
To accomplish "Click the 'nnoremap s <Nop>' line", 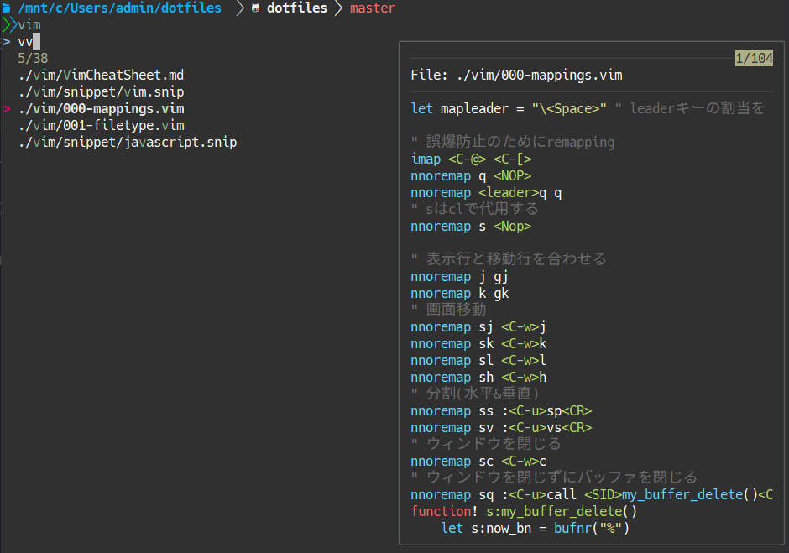I will tap(471, 226).
